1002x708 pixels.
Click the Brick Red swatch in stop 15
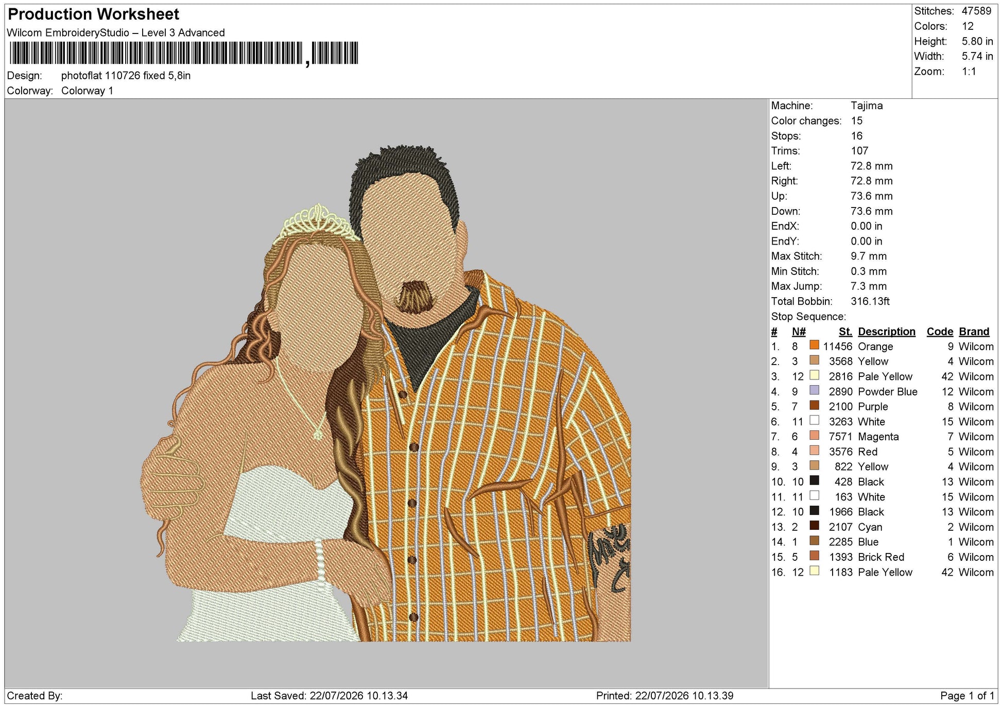pos(814,556)
